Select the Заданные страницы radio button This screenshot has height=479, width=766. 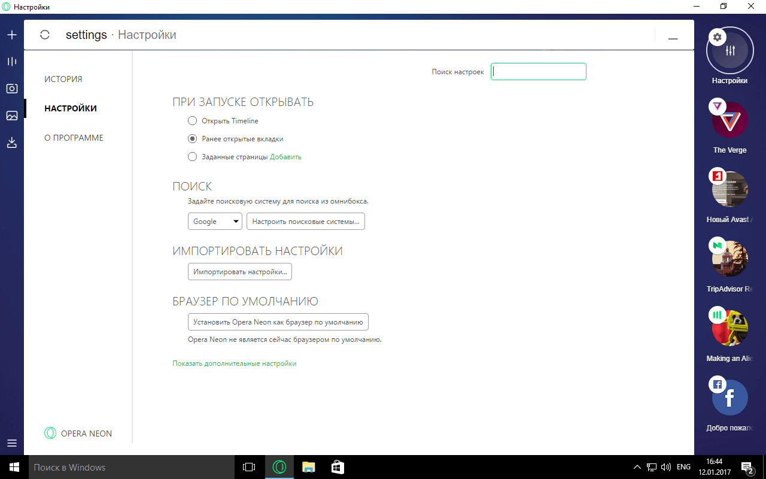[x=192, y=157]
